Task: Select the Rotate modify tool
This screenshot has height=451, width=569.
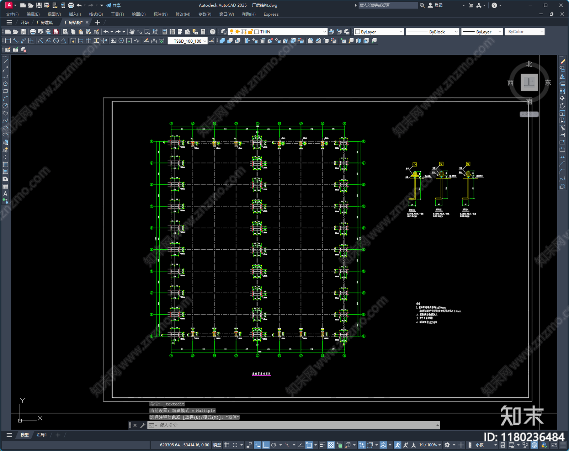Action: [562, 106]
